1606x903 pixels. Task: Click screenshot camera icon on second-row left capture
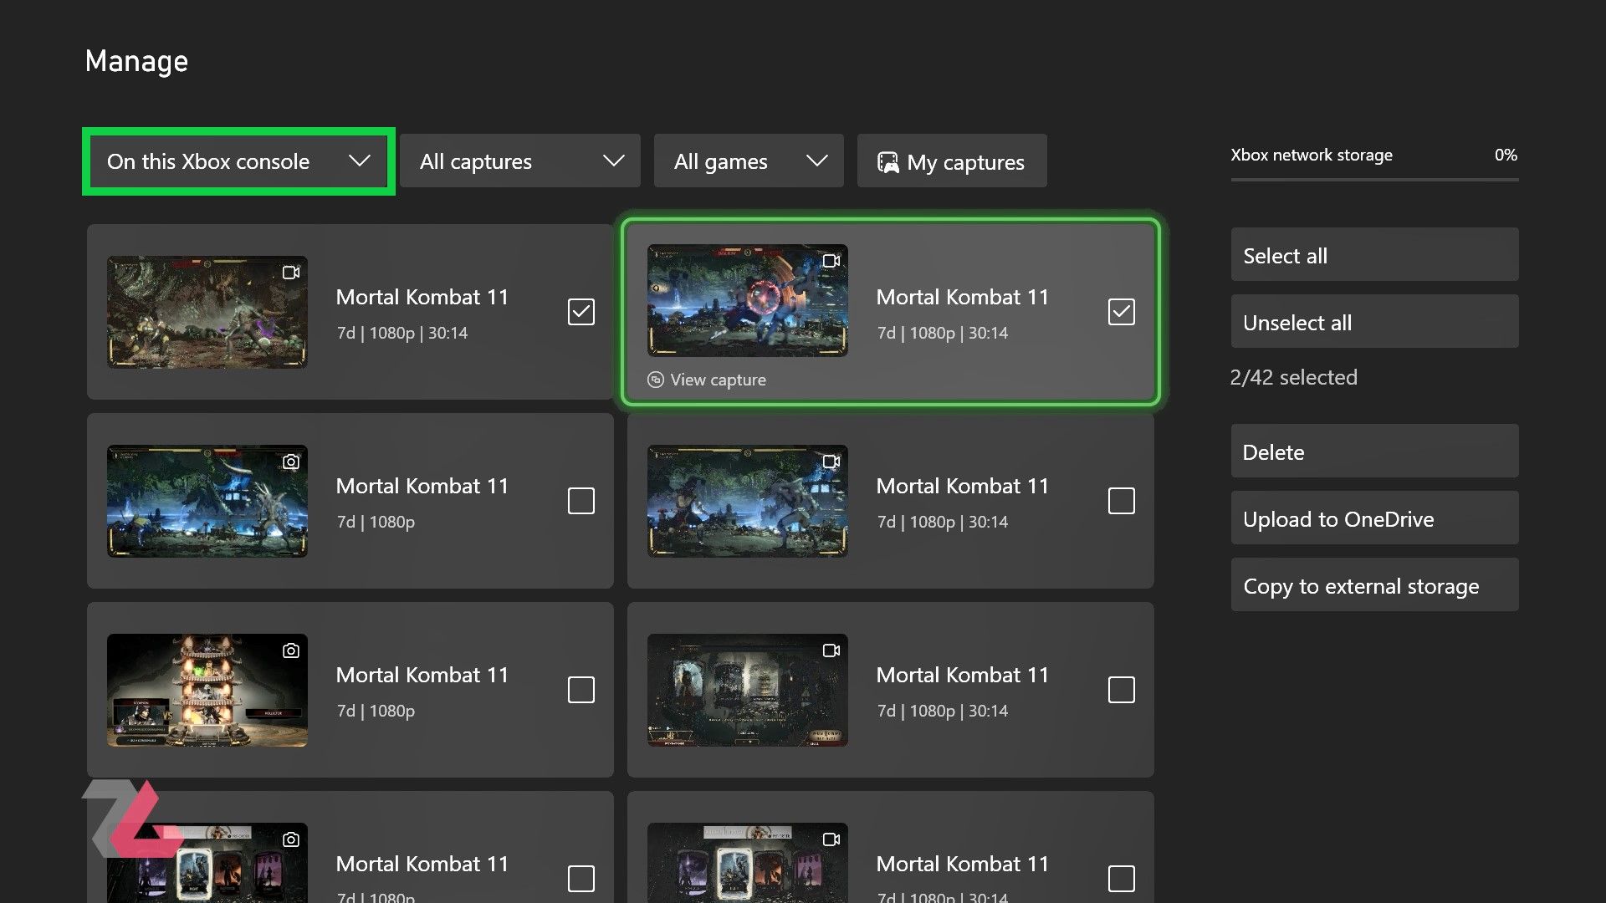[x=290, y=462]
